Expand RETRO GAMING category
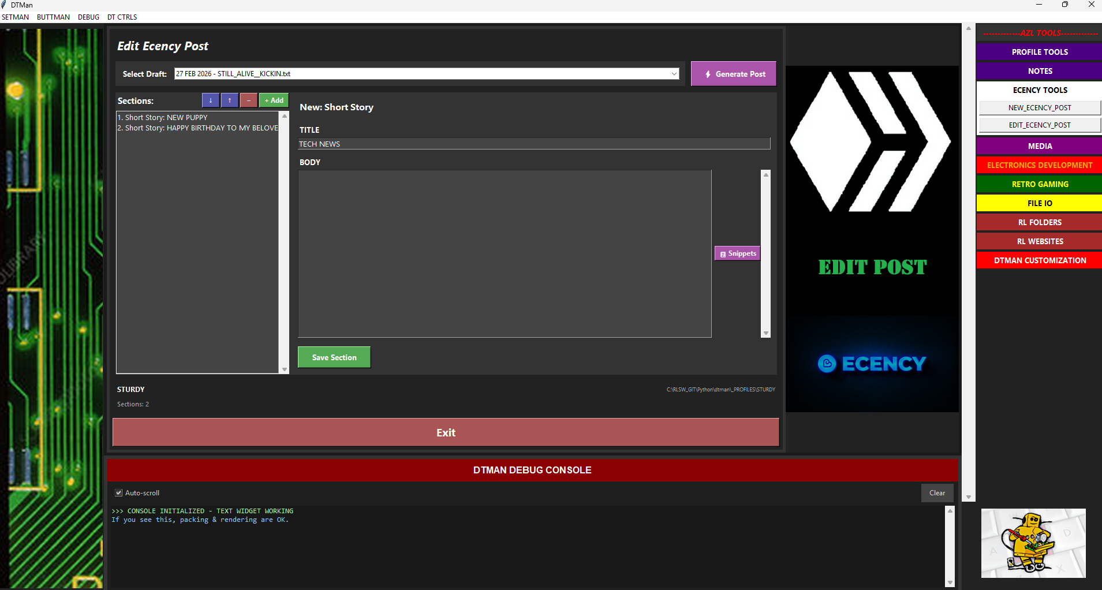Viewport: 1102px width, 590px height. (1040, 184)
